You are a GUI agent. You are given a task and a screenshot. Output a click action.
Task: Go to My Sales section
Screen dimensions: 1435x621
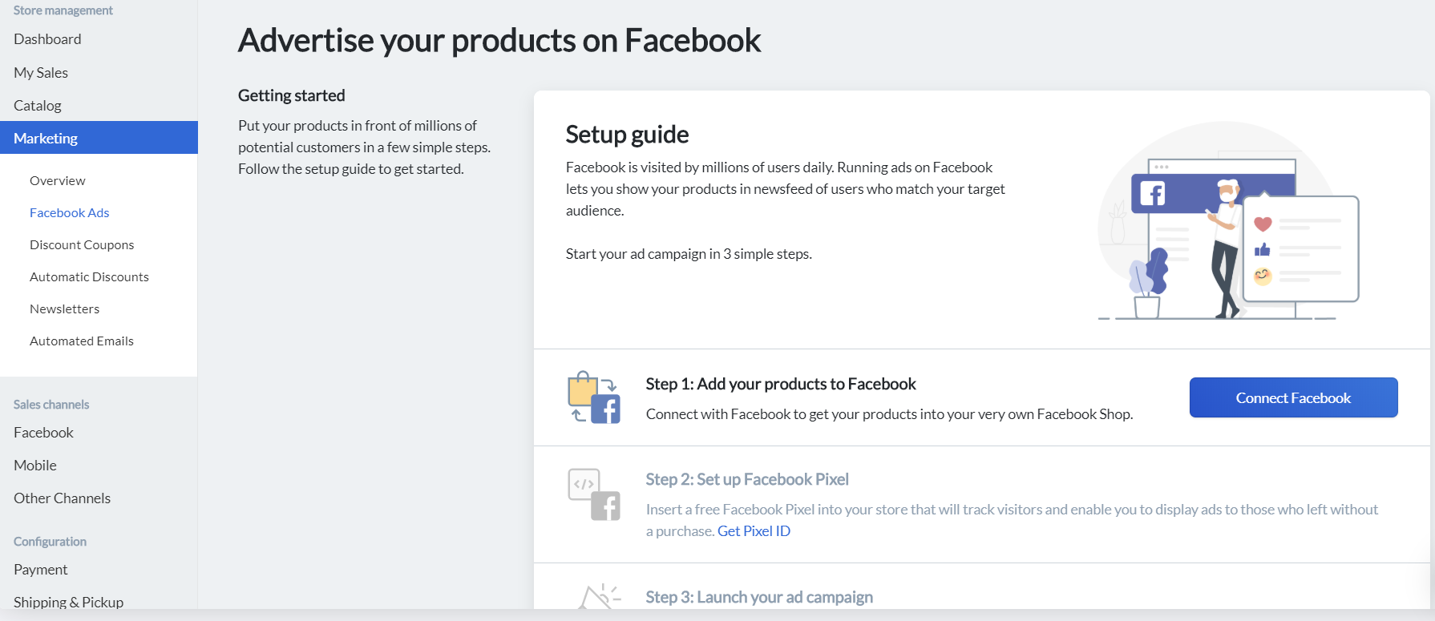pyautogui.click(x=41, y=73)
